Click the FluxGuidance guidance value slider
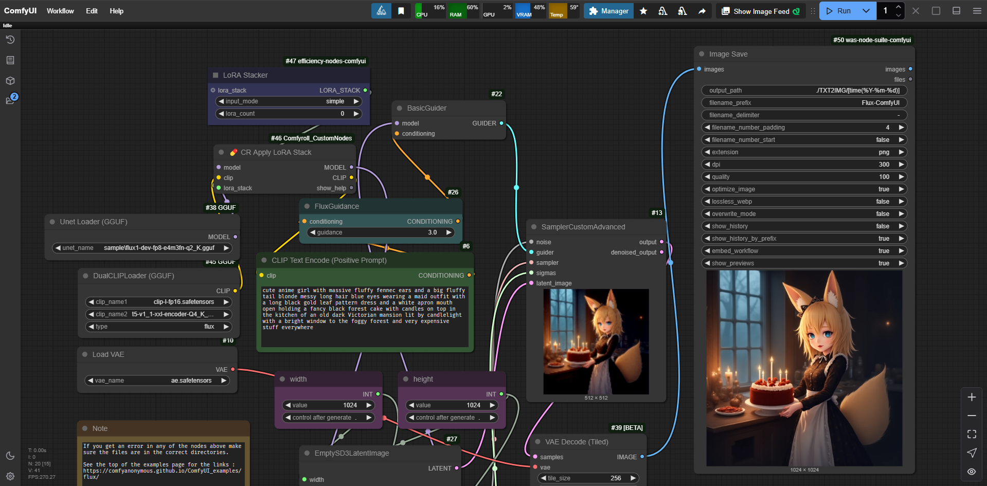The image size is (987, 486). (381, 232)
